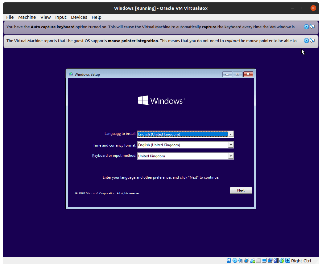
Task: Open the View menu
Action: [x=45, y=17]
